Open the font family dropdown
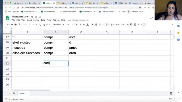The image size is (182, 102). (x=58, y=25)
